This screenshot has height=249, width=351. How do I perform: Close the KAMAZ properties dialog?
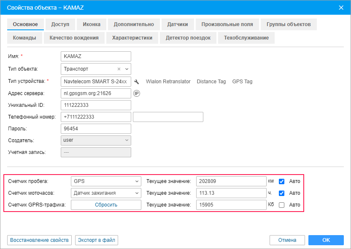coord(341,8)
